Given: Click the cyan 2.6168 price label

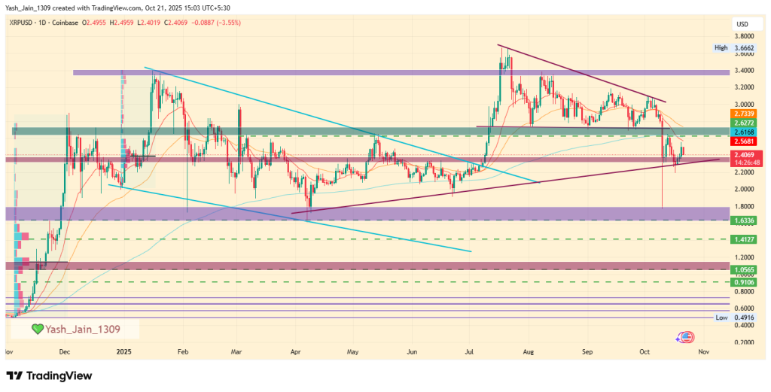Looking at the screenshot, I should click(742, 131).
